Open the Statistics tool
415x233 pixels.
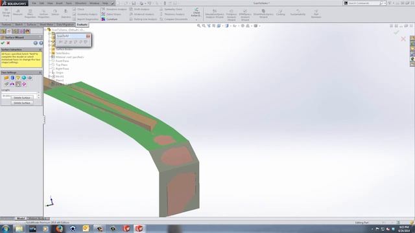click(x=65, y=14)
